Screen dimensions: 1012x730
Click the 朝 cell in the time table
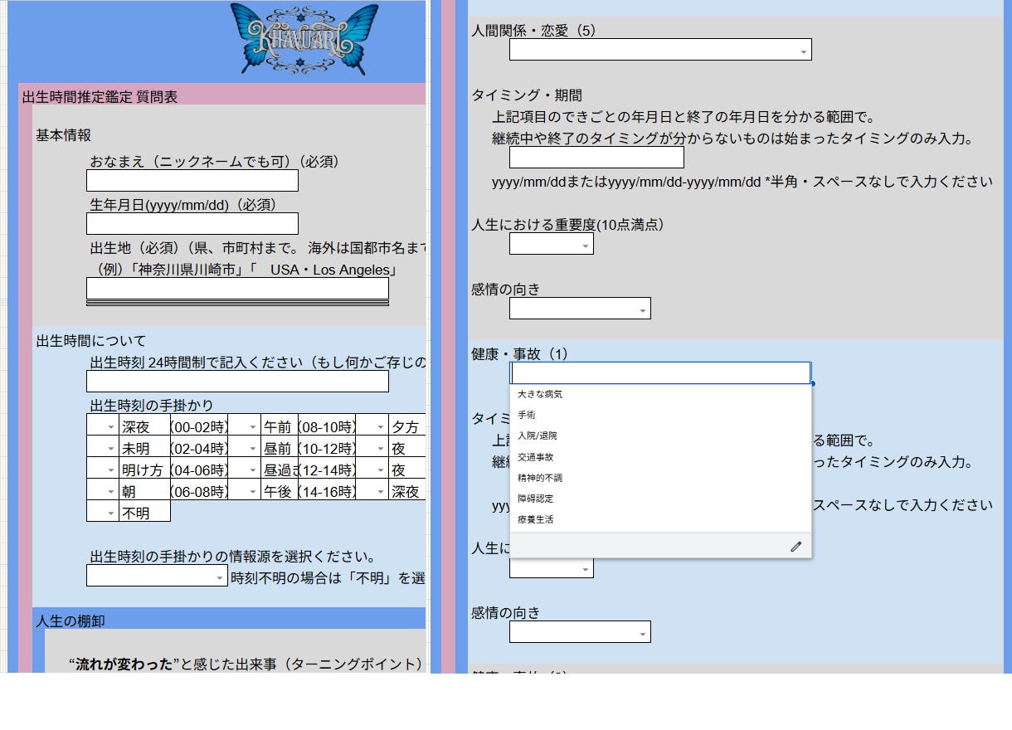(x=144, y=490)
